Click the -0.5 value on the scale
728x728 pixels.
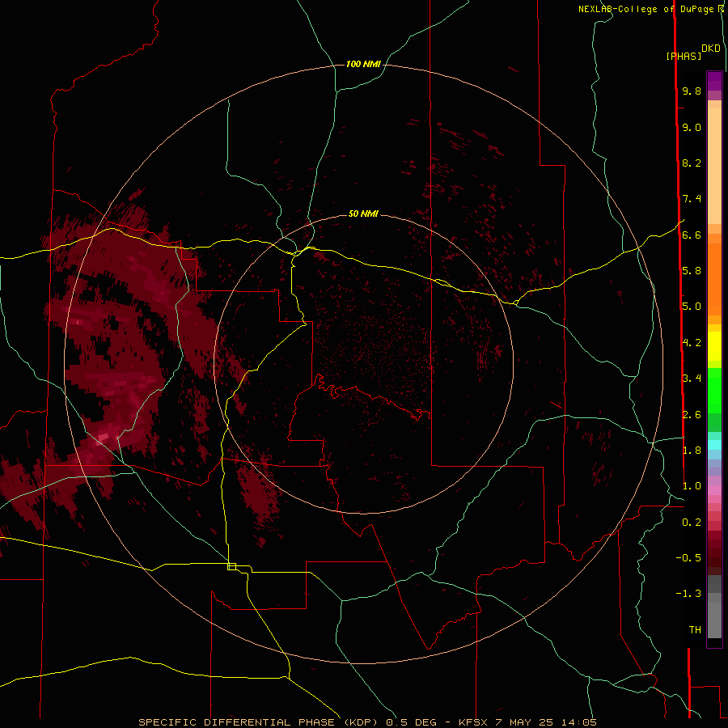click(x=688, y=558)
